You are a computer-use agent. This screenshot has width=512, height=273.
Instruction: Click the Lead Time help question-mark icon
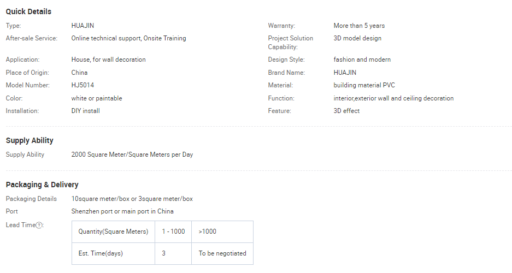[39, 225]
